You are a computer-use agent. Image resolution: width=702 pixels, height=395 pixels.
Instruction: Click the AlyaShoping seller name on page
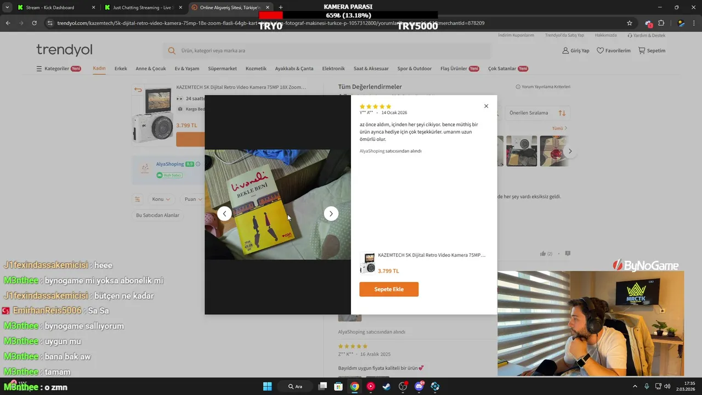pos(170,164)
